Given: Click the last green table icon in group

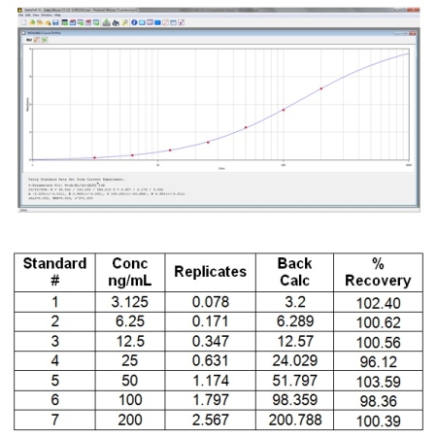Looking at the screenshot, I should point(96,22).
